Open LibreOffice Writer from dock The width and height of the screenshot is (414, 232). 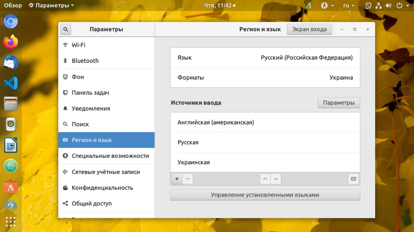click(x=11, y=145)
